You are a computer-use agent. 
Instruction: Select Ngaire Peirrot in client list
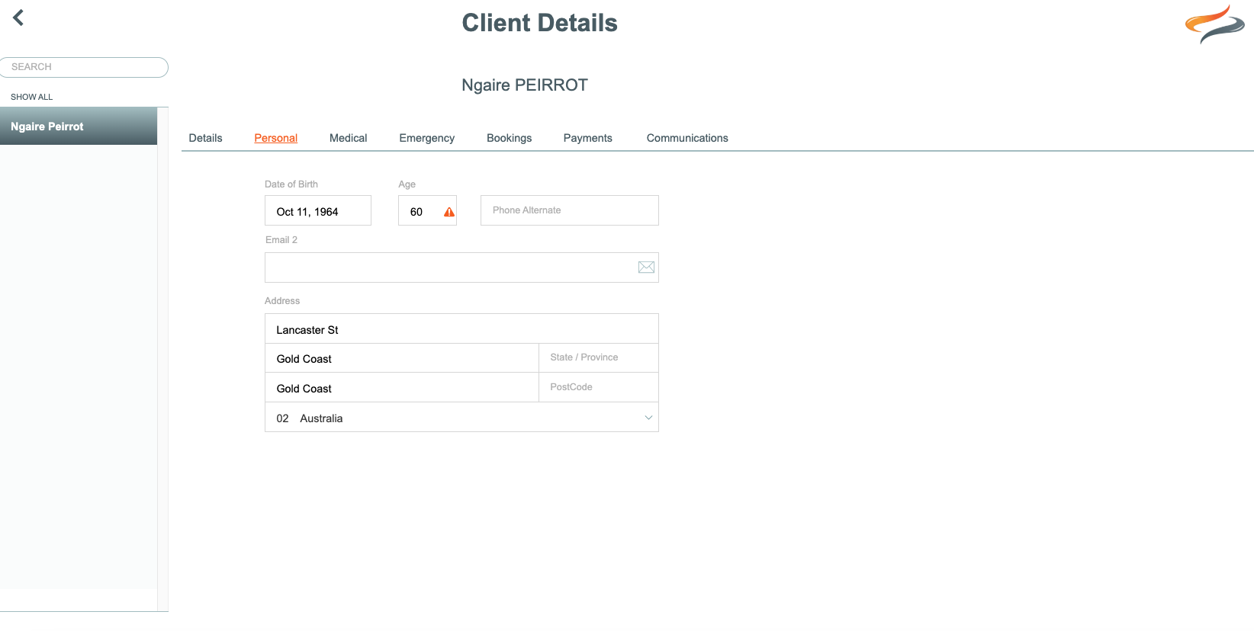[x=79, y=127]
